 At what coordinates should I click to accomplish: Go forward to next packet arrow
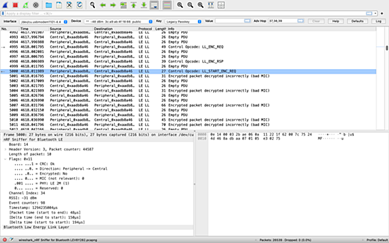(x=113, y=5)
